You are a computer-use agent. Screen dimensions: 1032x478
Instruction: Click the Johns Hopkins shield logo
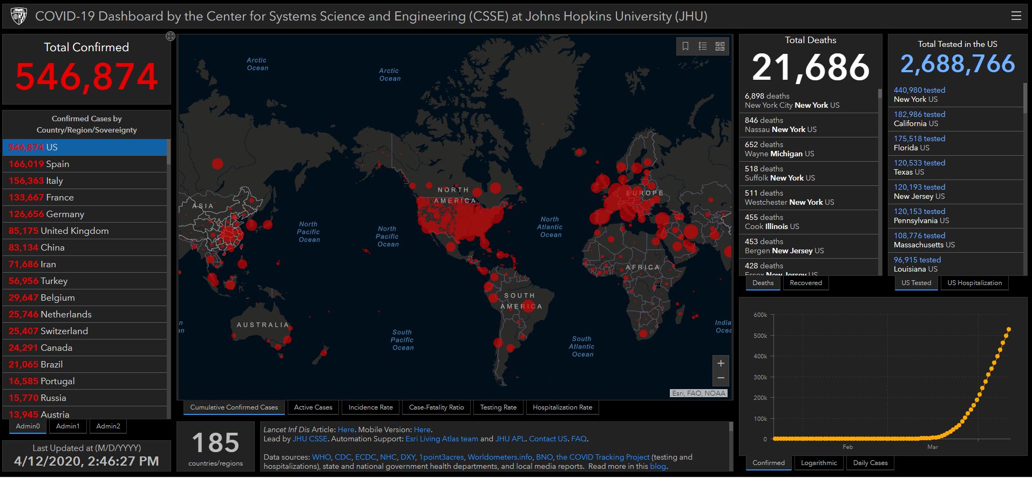18,16
